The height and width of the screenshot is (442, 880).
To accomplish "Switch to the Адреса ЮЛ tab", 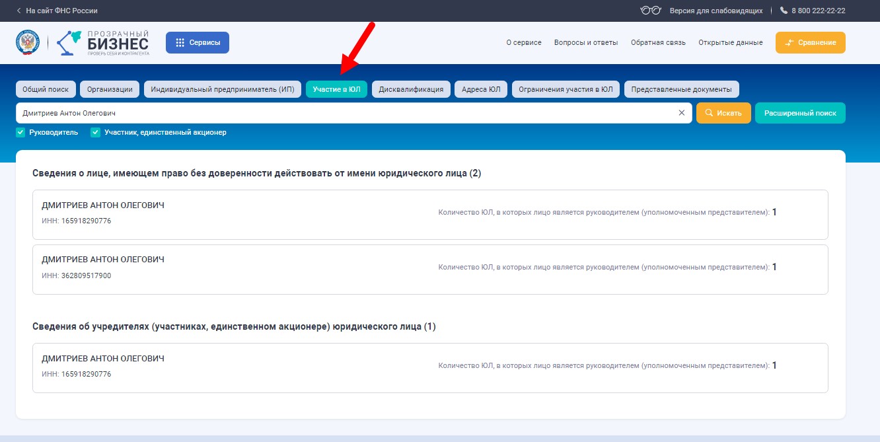I will [x=480, y=89].
